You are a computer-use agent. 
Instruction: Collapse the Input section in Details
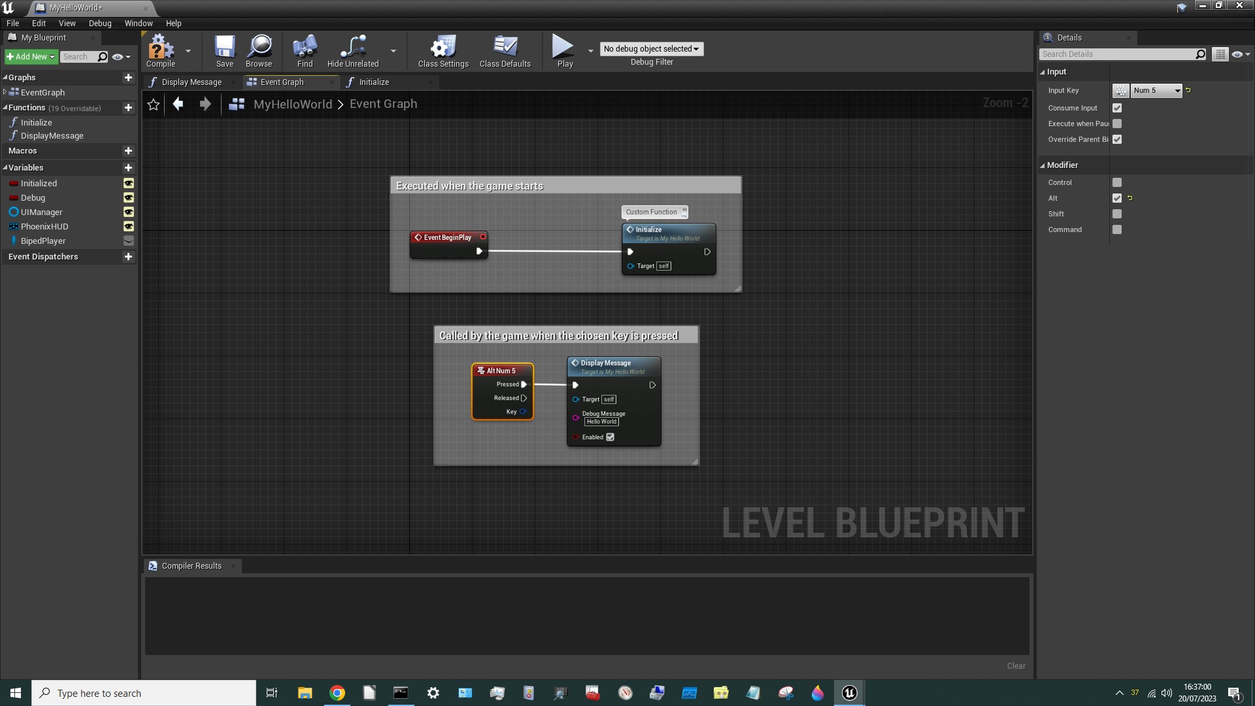pyautogui.click(x=1043, y=72)
